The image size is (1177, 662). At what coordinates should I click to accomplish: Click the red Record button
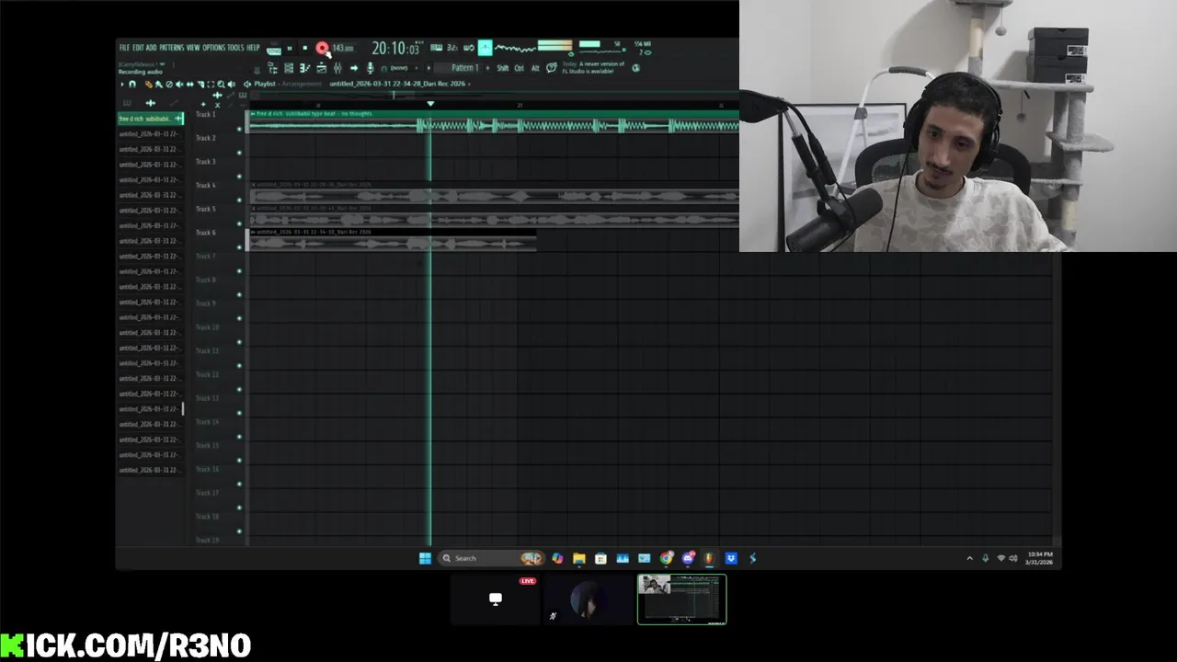(x=322, y=48)
